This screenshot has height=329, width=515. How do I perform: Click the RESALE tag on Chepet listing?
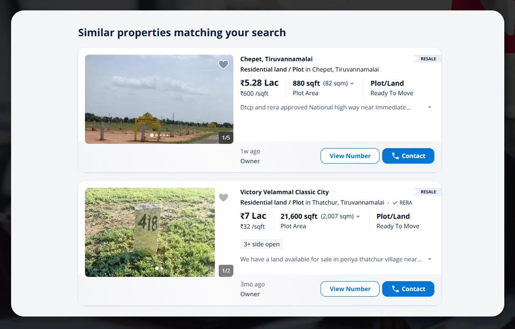click(x=427, y=59)
